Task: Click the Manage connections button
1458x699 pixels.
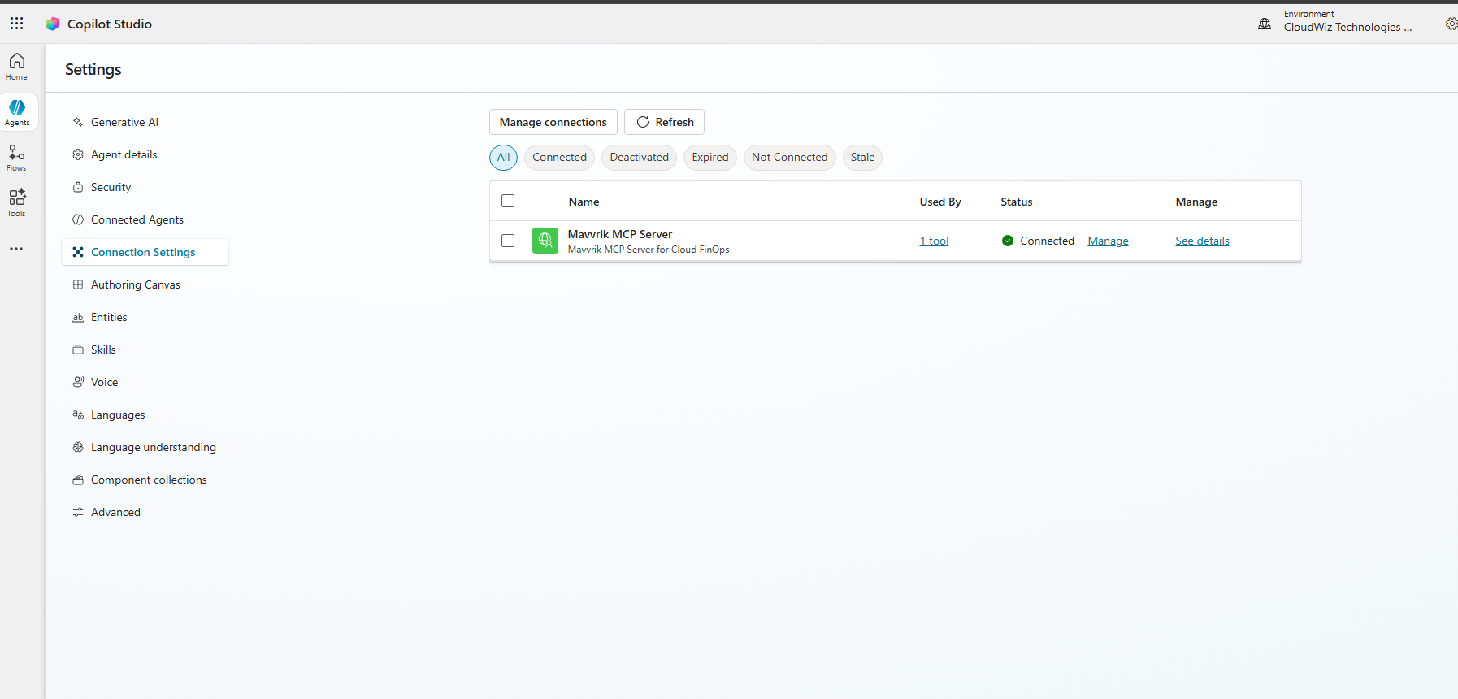Action: point(553,122)
